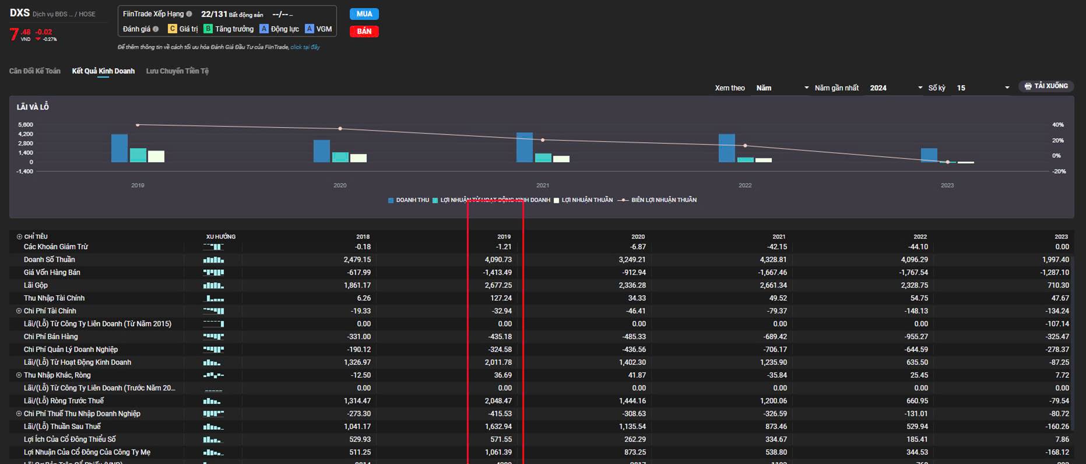Viewport: 1086px width, 464px height.
Task: Click the green B rating badge for Tăng trưởng
Action: pyautogui.click(x=208, y=29)
